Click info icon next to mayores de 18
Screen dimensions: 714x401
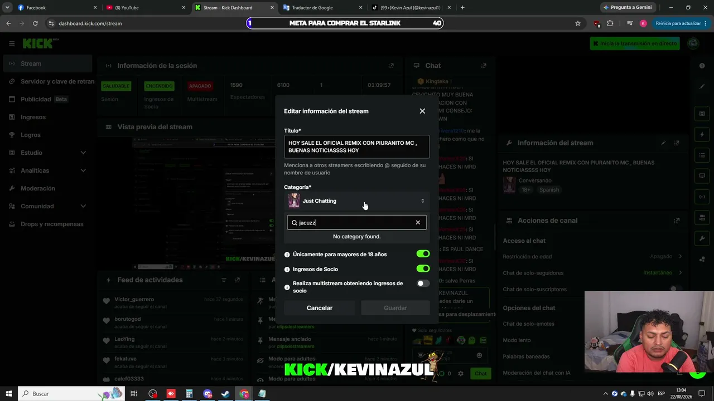tap(287, 255)
